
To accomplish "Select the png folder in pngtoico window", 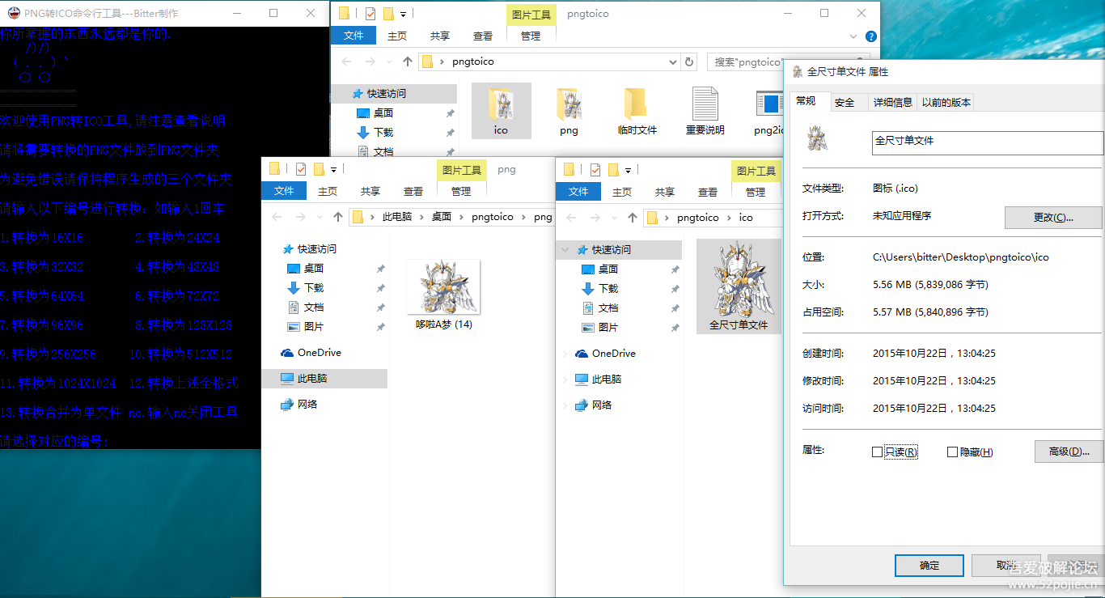I will [x=569, y=110].
